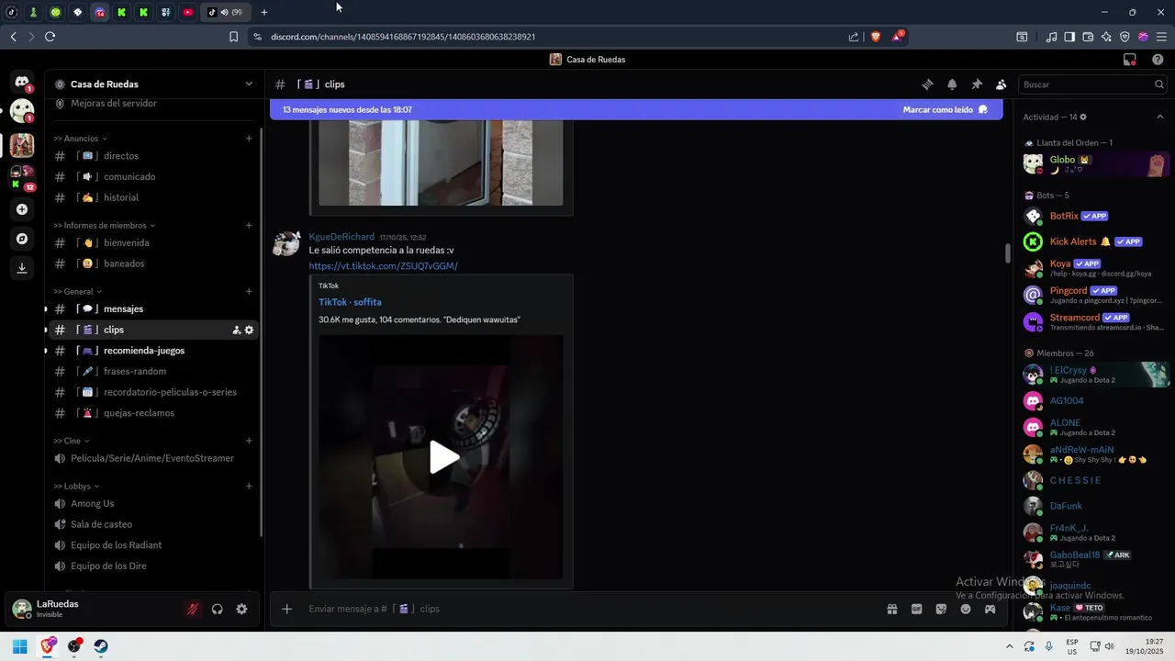Image resolution: width=1175 pixels, height=661 pixels.
Task: Show pinned messages pin icon
Action: coord(977,84)
